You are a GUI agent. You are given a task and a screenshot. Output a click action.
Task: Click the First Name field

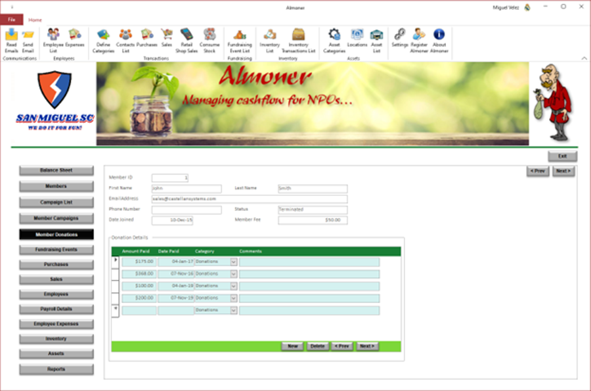coord(186,188)
